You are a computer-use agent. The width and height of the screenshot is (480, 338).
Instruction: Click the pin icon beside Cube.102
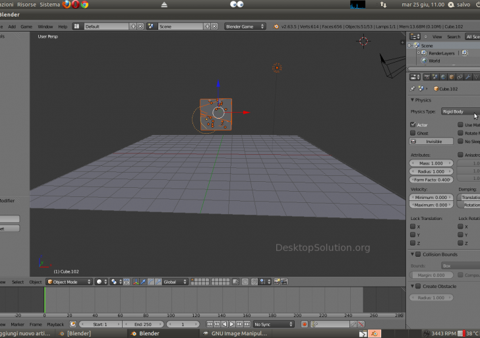[413, 88]
